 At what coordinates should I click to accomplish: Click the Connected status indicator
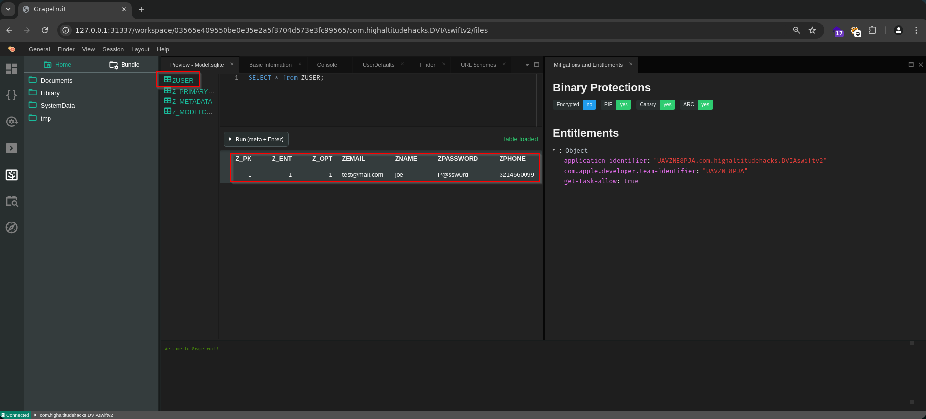point(16,415)
